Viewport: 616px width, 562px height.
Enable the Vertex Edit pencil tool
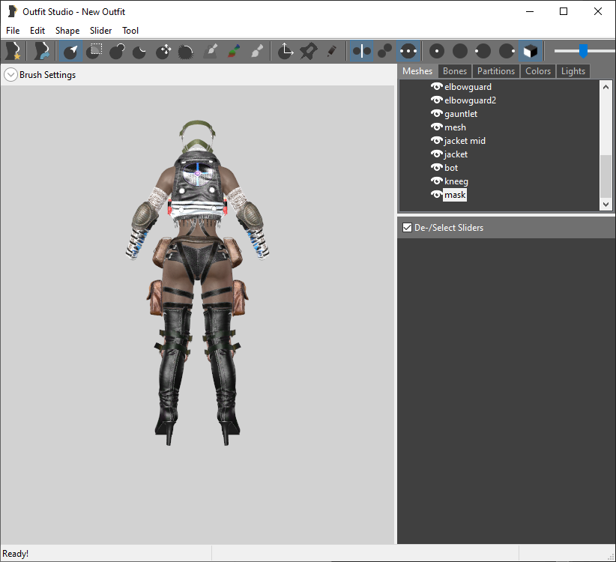[x=331, y=51]
